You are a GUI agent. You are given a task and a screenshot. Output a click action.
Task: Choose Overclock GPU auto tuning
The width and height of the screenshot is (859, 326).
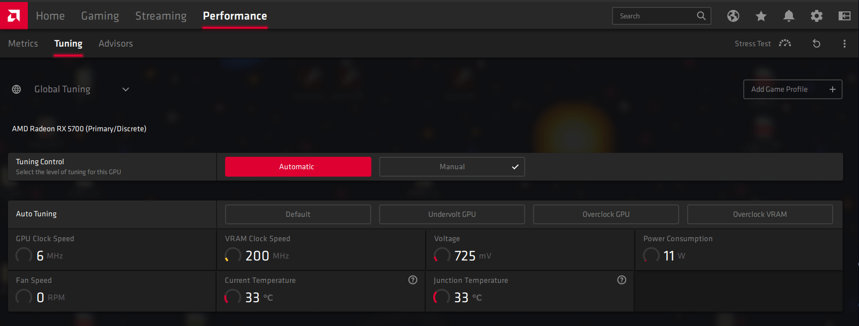tap(606, 214)
